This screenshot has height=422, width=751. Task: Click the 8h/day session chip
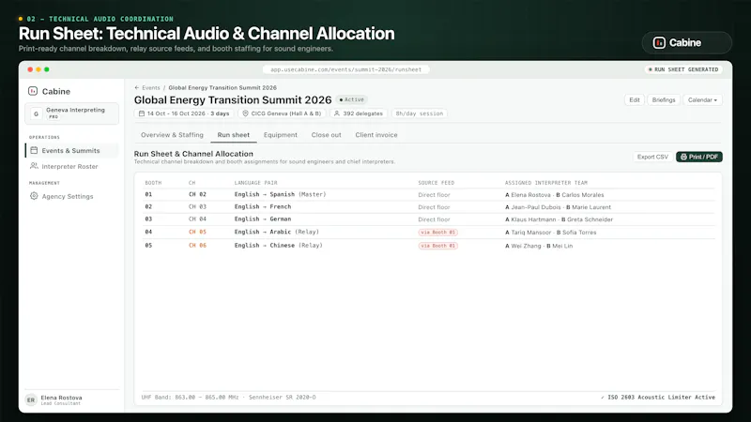(x=419, y=113)
